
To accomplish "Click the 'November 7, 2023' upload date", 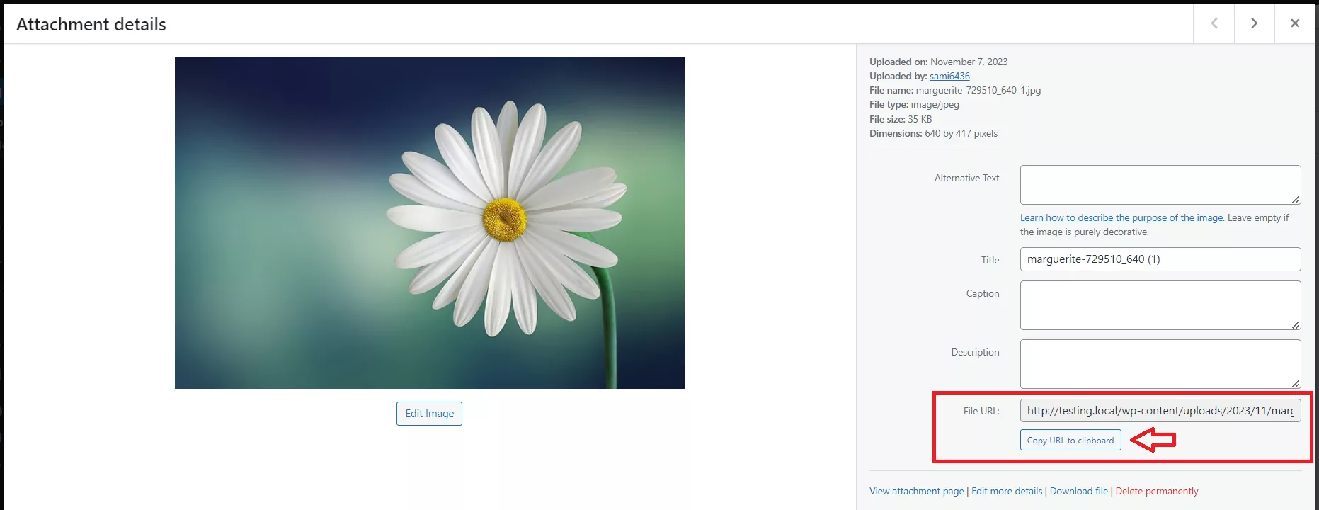I will pos(969,62).
